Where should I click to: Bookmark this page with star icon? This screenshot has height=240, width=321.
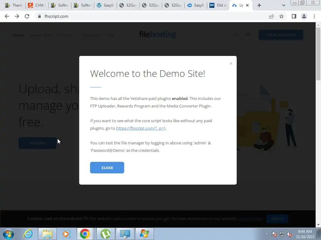point(282,16)
